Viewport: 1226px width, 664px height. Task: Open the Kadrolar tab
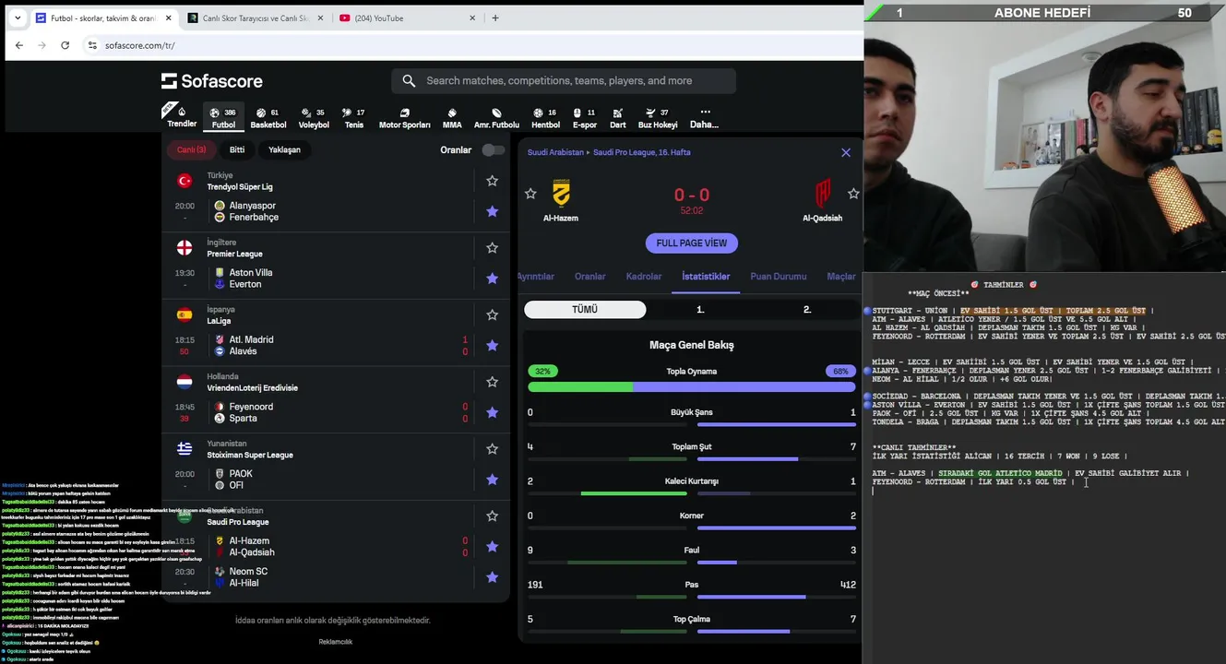(644, 277)
